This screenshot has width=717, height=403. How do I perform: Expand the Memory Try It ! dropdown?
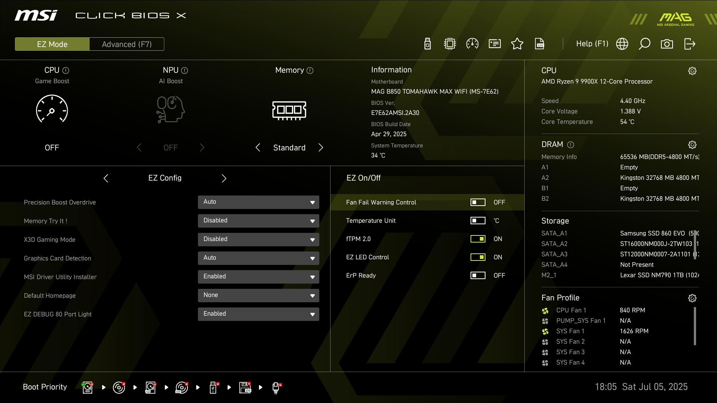(x=258, y=221)
